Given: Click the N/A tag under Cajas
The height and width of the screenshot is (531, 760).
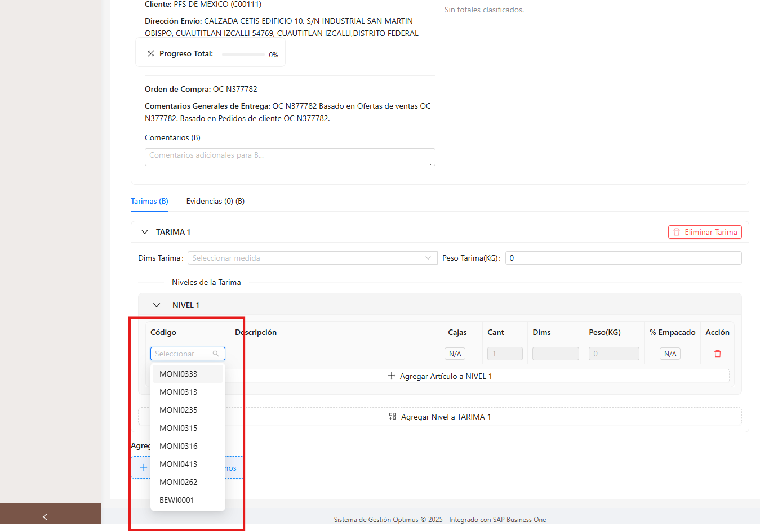Looking at the screenshot, I should (x=455, y=354).
